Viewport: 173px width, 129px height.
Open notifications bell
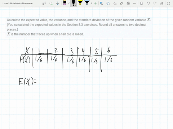(141, 3)
